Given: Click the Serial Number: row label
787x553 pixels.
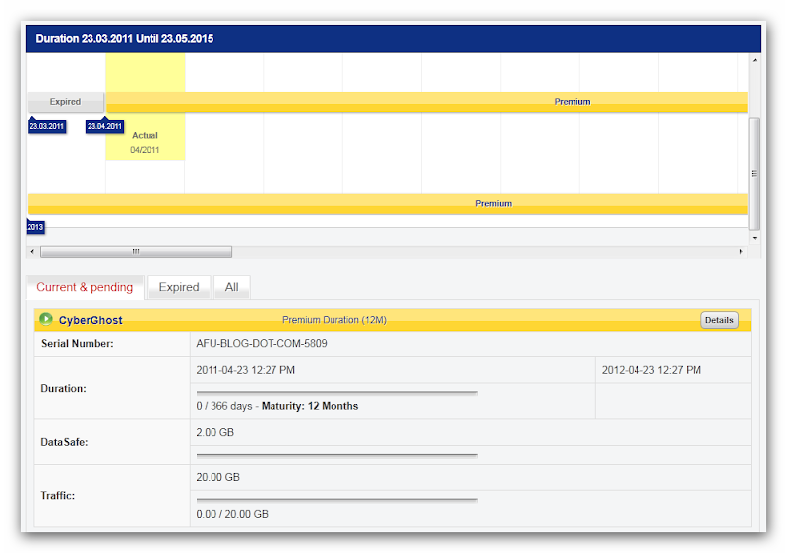Looking at the screenshot, I should pyautogui.click(x=78, y=344).
